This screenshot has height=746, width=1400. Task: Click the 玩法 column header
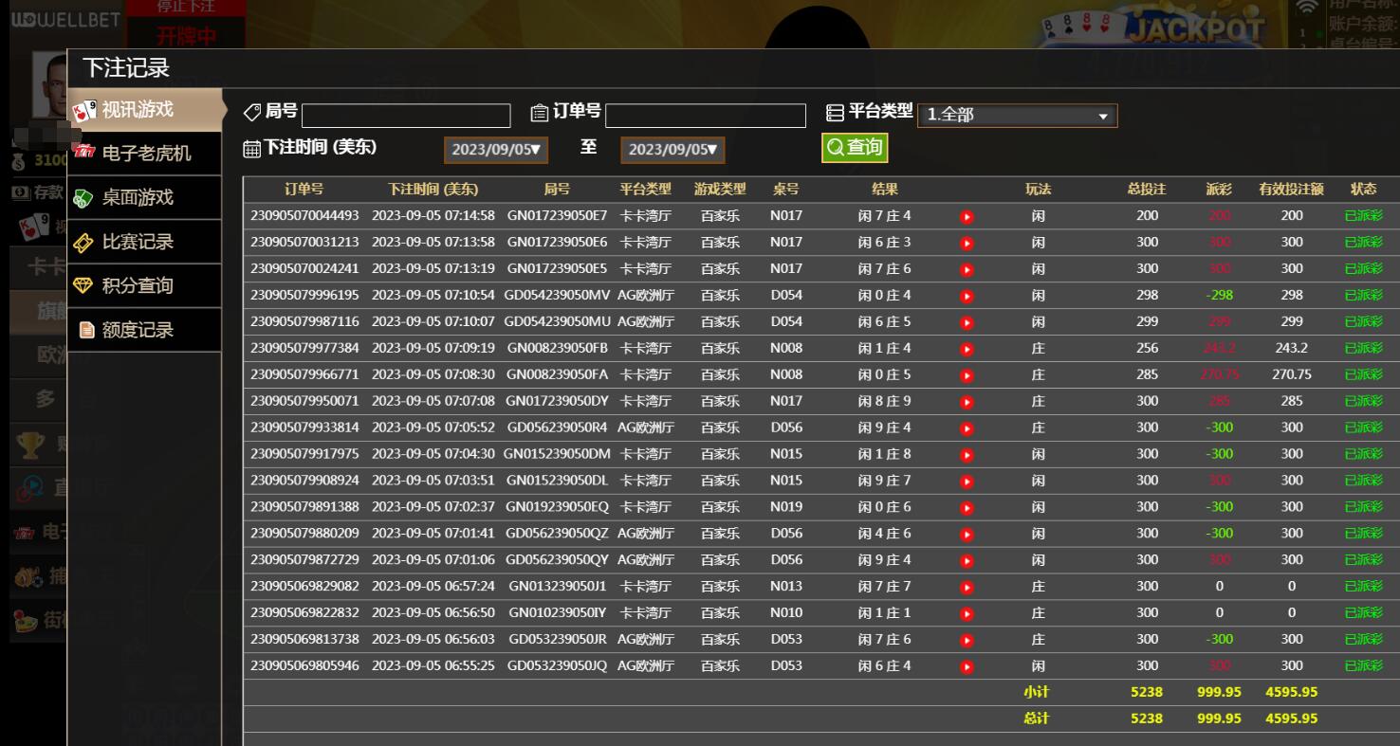1039,190
